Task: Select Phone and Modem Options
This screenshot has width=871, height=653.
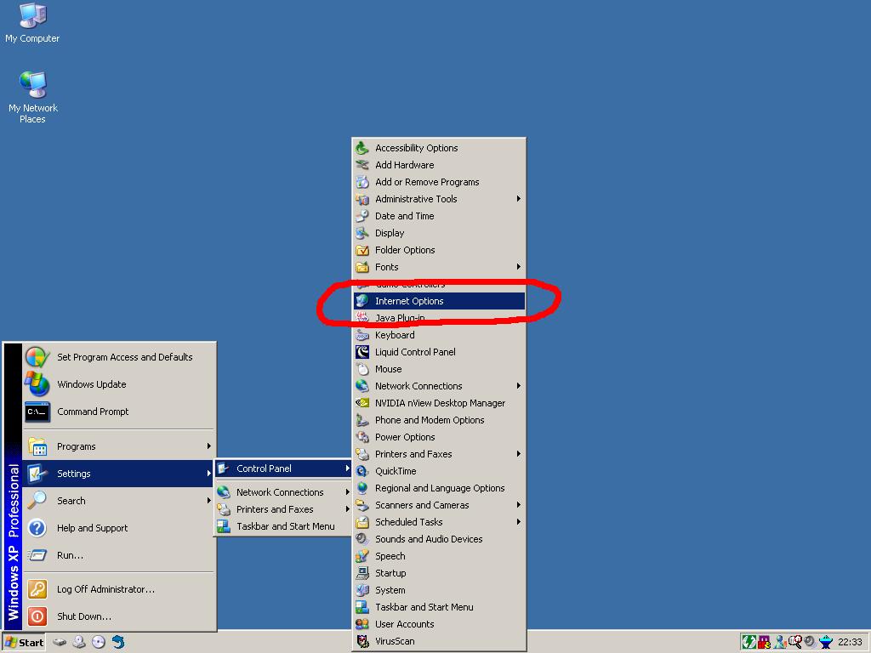Action: coord(440,420)
